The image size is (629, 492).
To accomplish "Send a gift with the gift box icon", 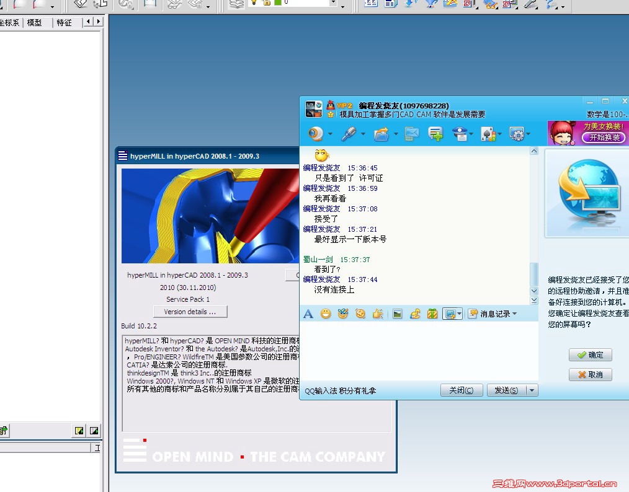I will 432,314.
